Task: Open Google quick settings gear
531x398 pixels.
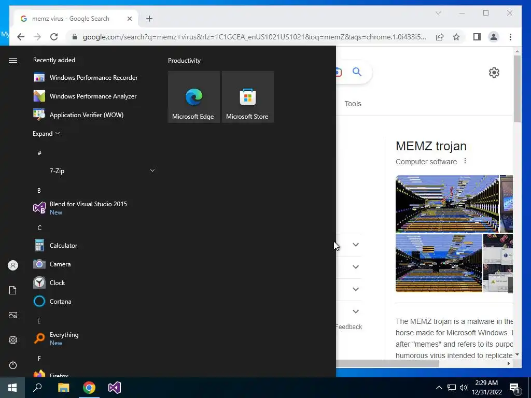Action: 494,73
